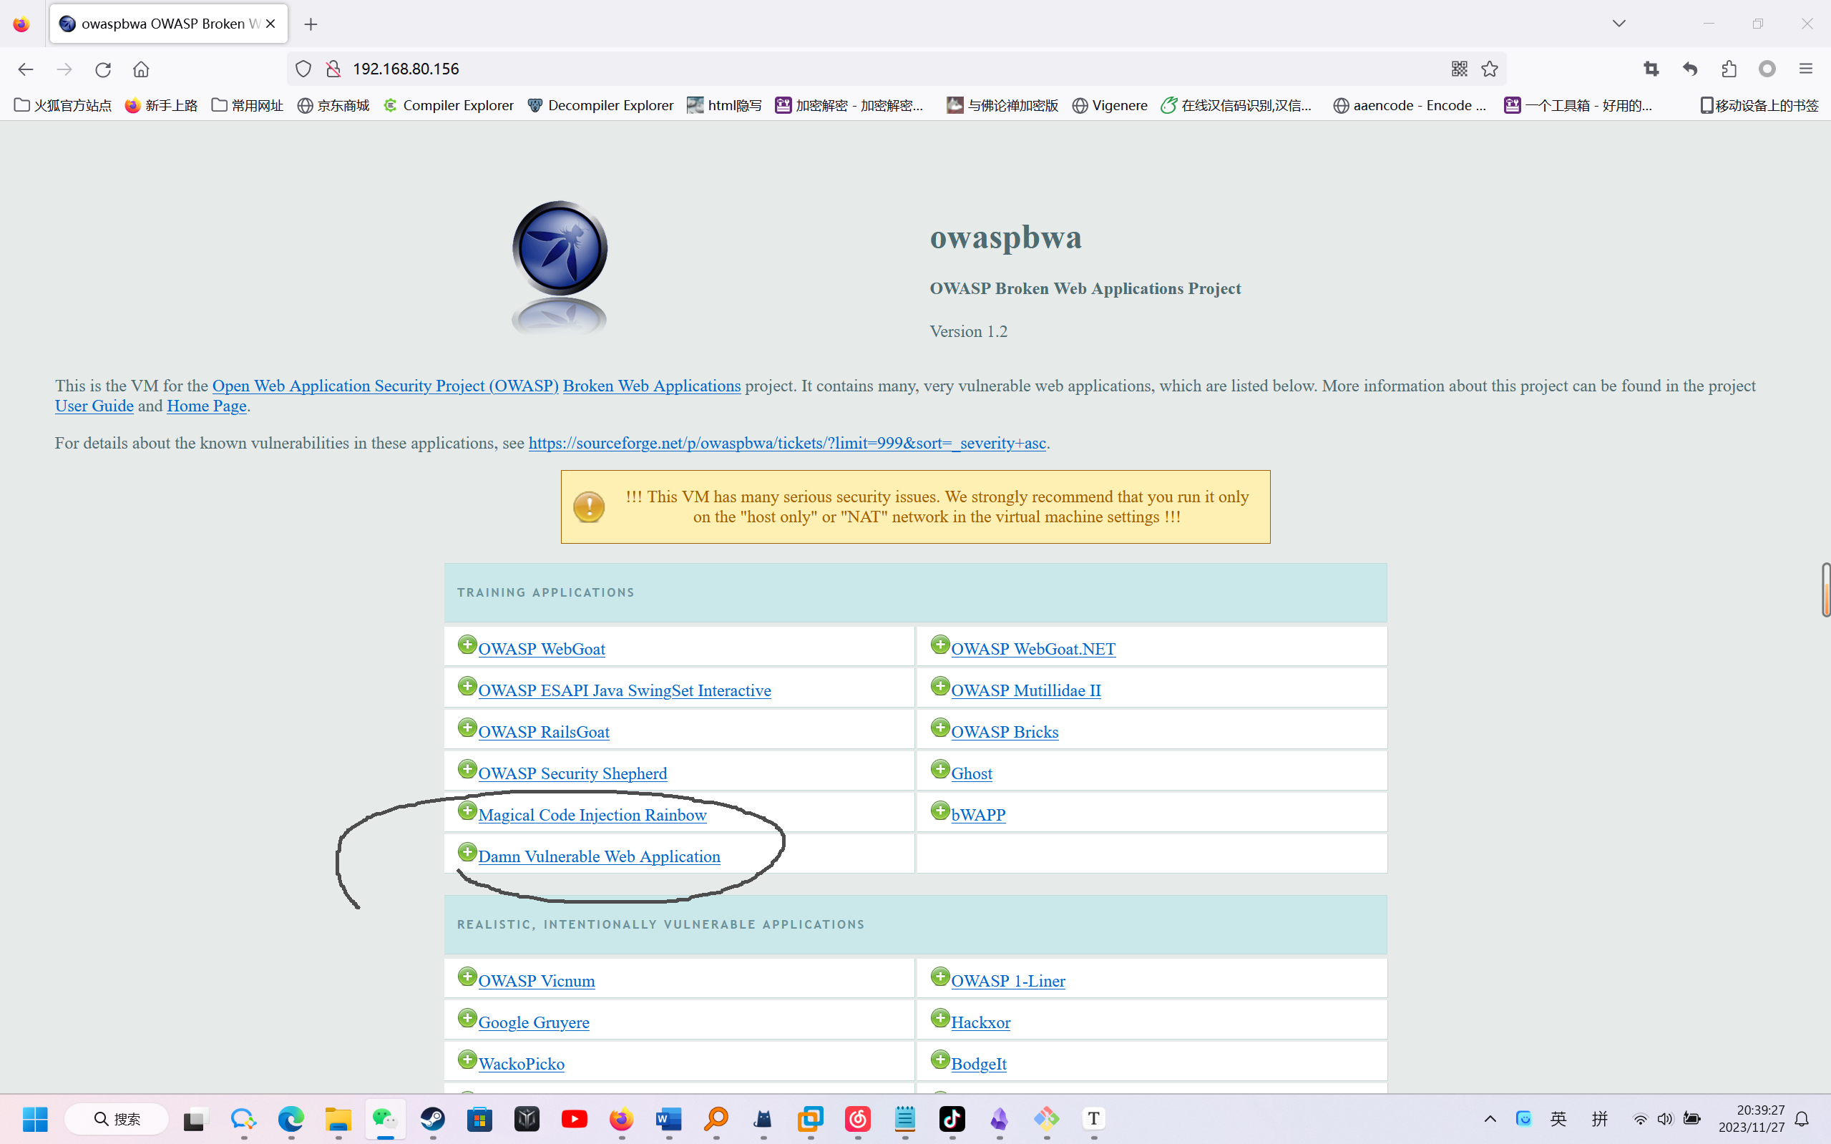Open Magical Code Injection Rainbow link
The height and width of the screenshot is (1144, 1831).
point(592,816)
